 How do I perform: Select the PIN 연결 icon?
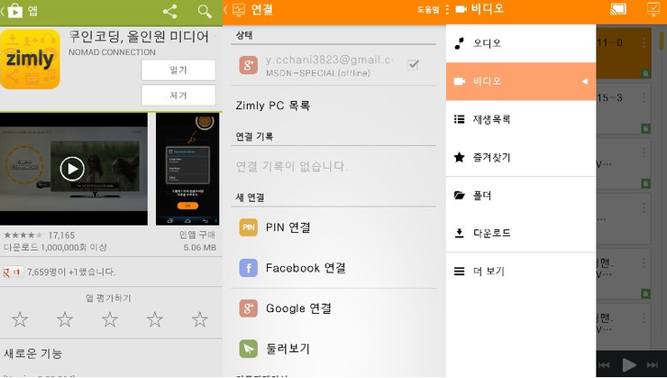click(x=249, y=227)
